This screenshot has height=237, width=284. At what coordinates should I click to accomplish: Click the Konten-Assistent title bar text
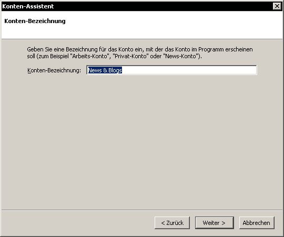click(28, 6)
